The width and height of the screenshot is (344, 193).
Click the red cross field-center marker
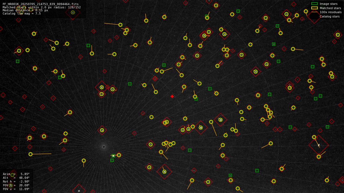click(172, 96)
